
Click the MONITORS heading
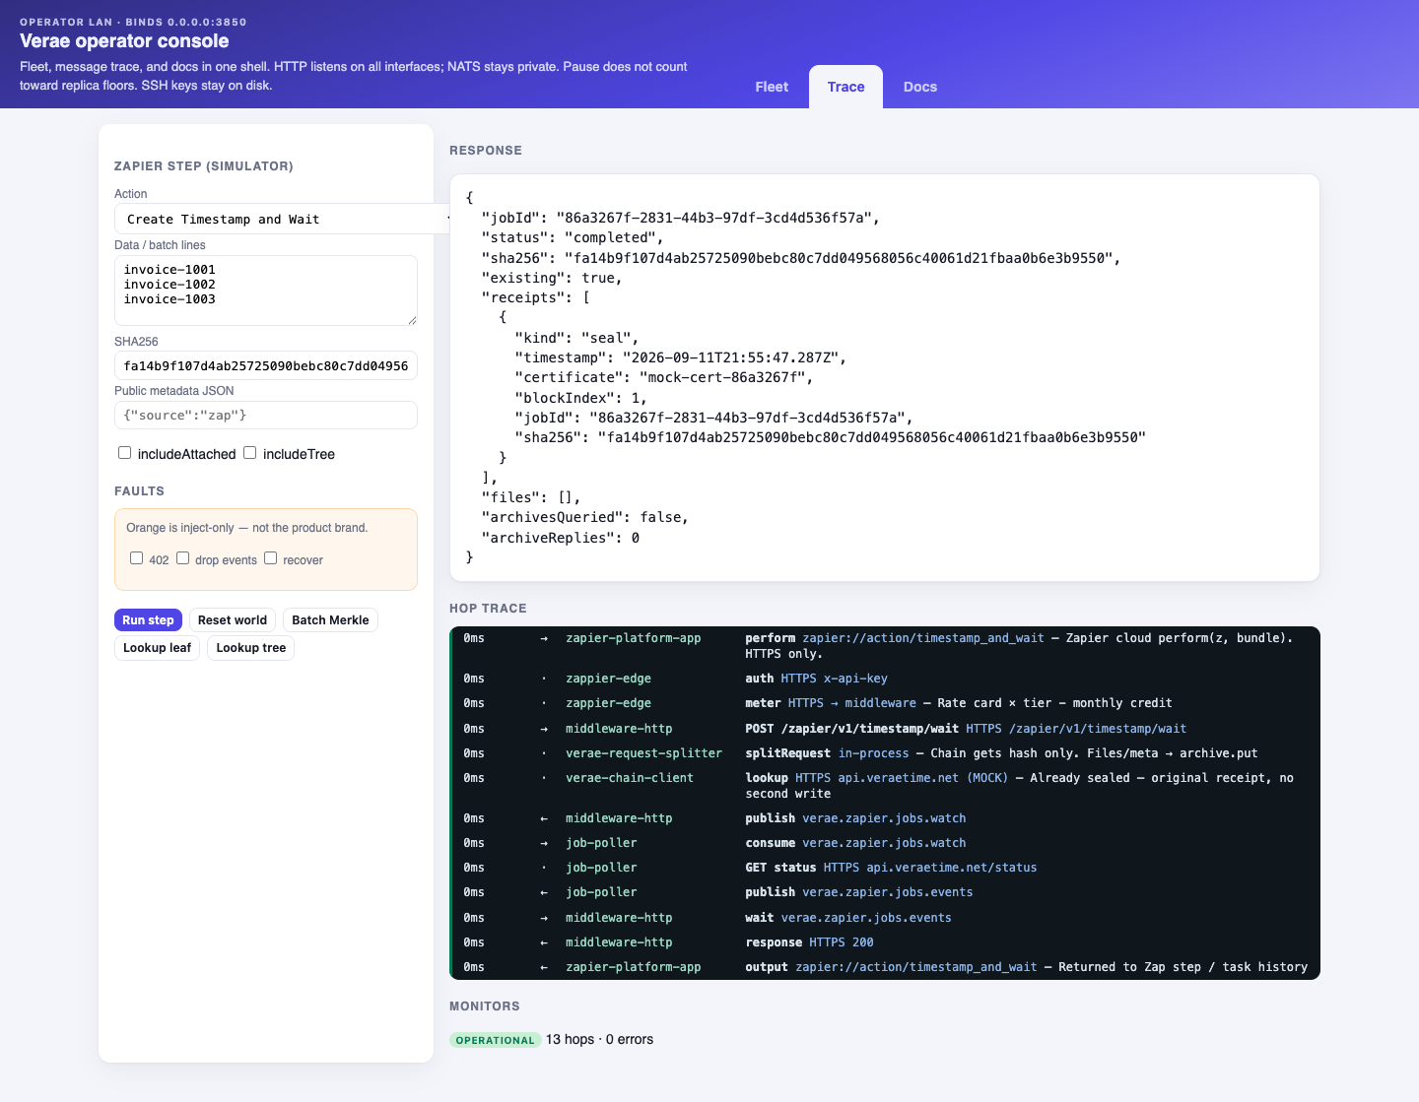coord(485,1006)
